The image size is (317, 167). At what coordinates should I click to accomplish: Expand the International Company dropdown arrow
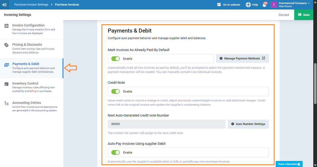tap(309, 3)
